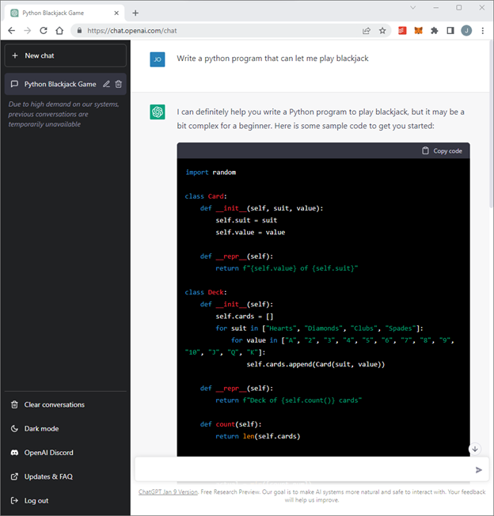
Task: Select the Python Blackjack Game browser tab
Action: (64, 13)
